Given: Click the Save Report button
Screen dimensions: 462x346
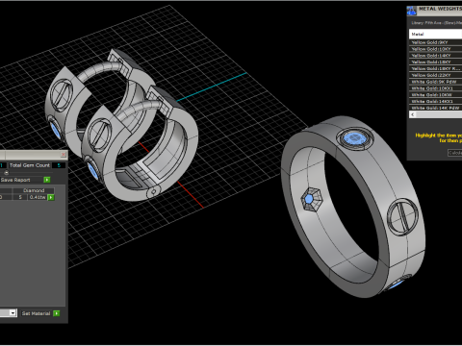Looking at the screenshot, I should point(21,180).
